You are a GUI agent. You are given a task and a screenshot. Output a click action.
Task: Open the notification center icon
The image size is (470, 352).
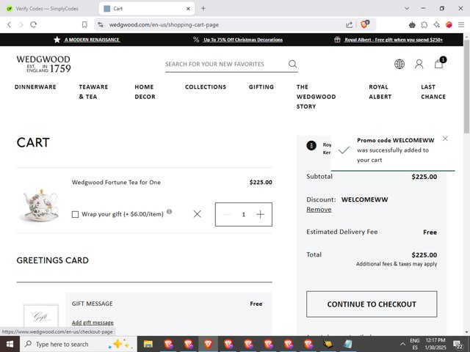[458, 344]
